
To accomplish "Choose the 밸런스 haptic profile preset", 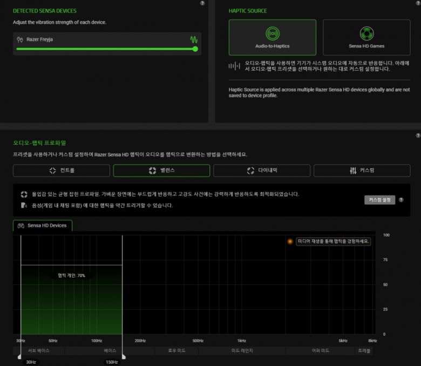I will [x=161, y=171].
